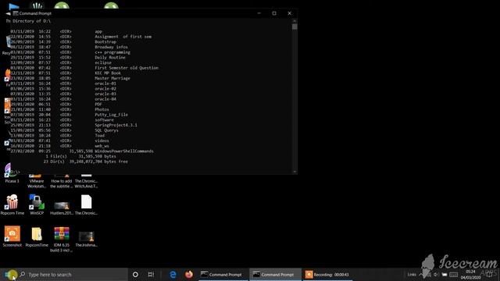Image resolution: width=500 pixels, height=281 pixels.
Task: Launch Firefox from the taskbar
Action: (189, 274)
